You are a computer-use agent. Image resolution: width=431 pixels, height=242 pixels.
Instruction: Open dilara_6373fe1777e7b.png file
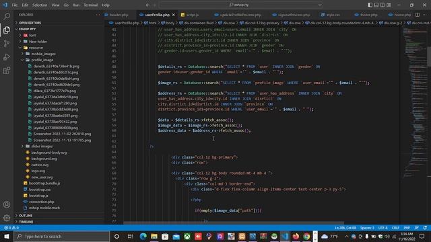[55, 91]
